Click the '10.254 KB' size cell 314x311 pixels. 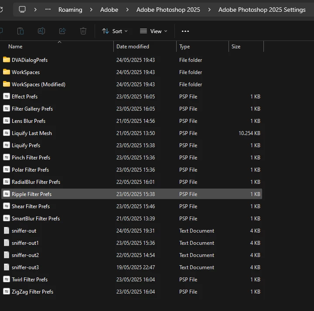(x=249, y=133)
